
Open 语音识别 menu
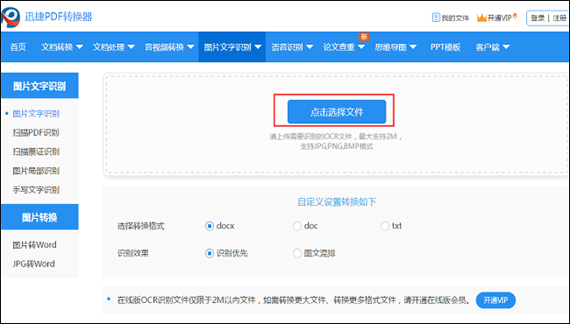pos(287,47)
